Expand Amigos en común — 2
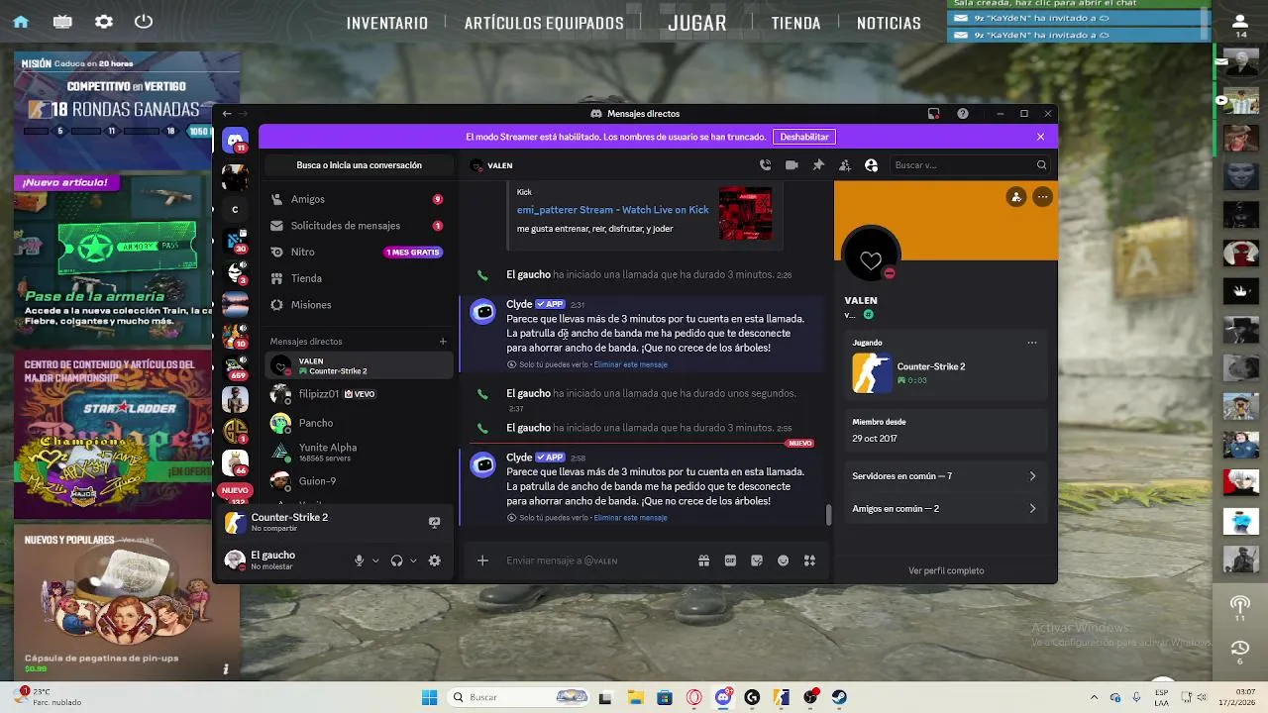1268x713 pixels. click(x=945, y=509)
